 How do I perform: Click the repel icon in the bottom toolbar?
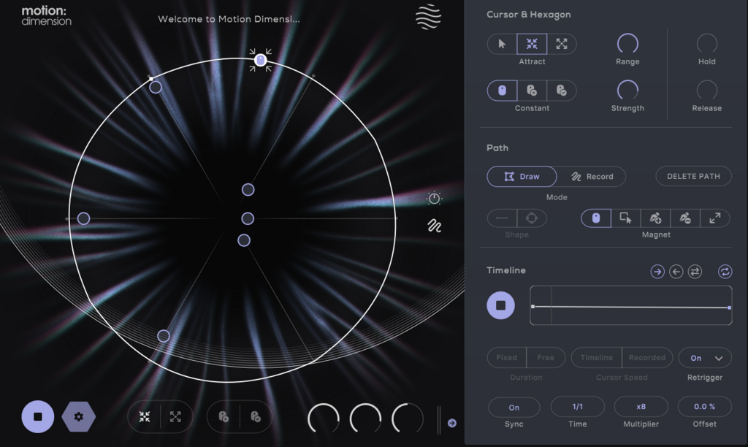[x=175, y=417]
